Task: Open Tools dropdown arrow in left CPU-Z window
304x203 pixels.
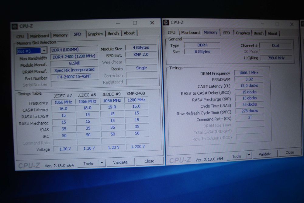Action: [x=102, y=163]
